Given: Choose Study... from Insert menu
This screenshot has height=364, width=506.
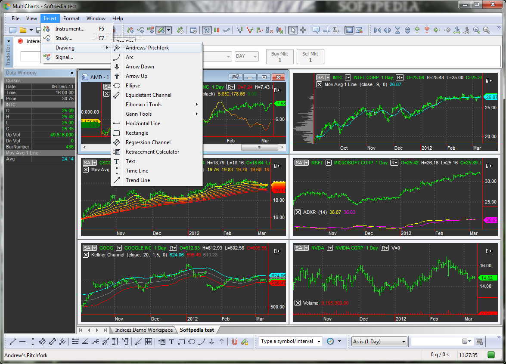Looking at the screenshot, I should (x=77, y=38).
